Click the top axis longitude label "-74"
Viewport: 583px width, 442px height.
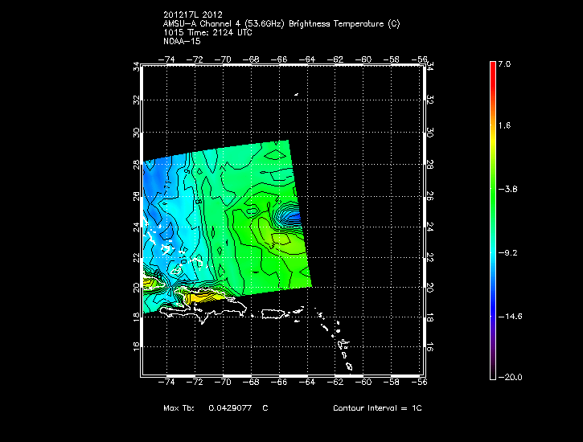click(x=166, y=59)
